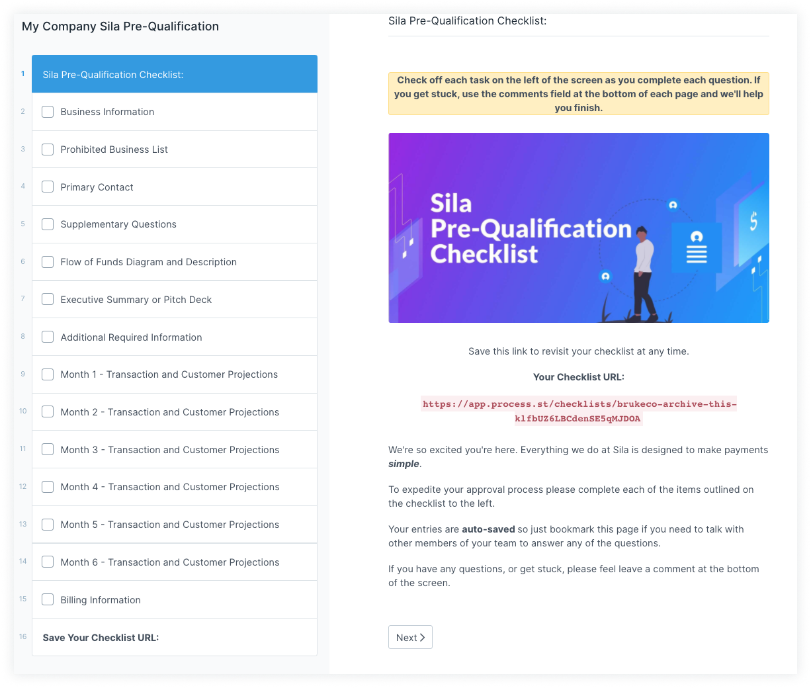Screen dimensions: 811x688
Task: Check the Month 6 projections checkbox
Action: pos(48,562)
